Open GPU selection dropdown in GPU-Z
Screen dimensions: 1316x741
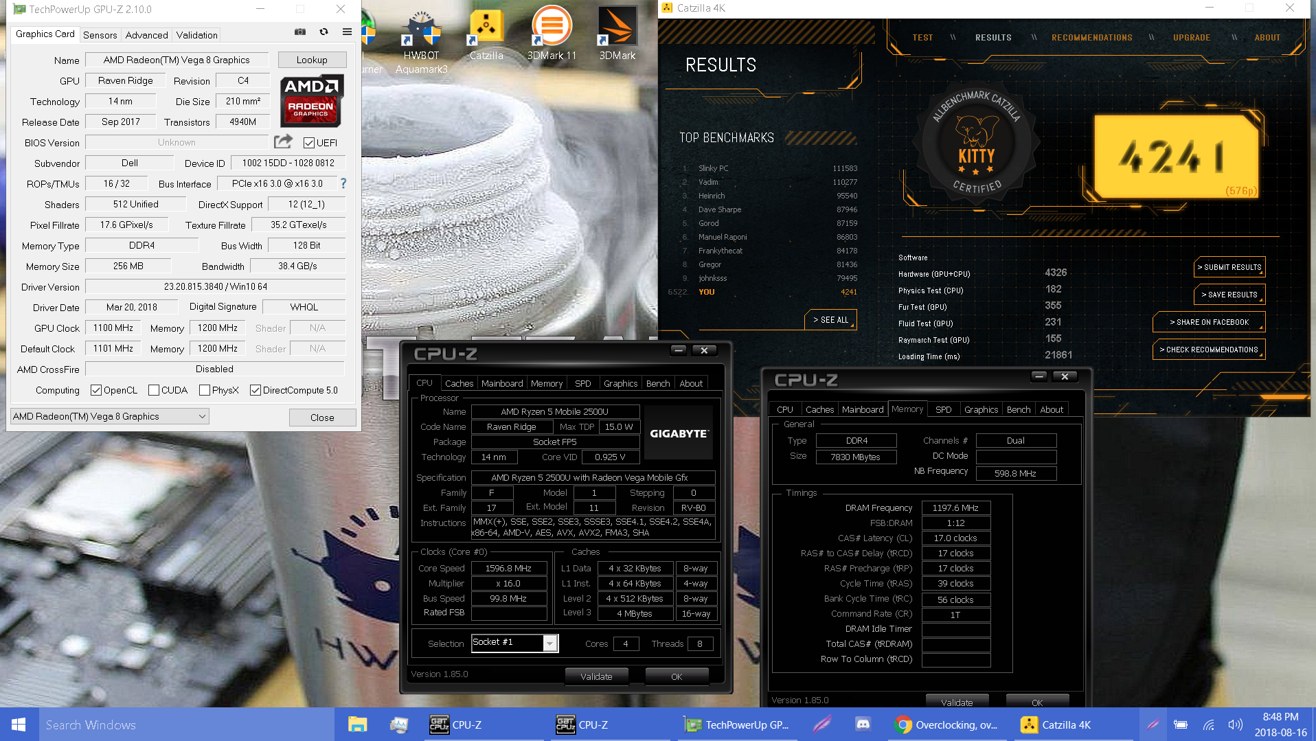(x=109, y=416)
